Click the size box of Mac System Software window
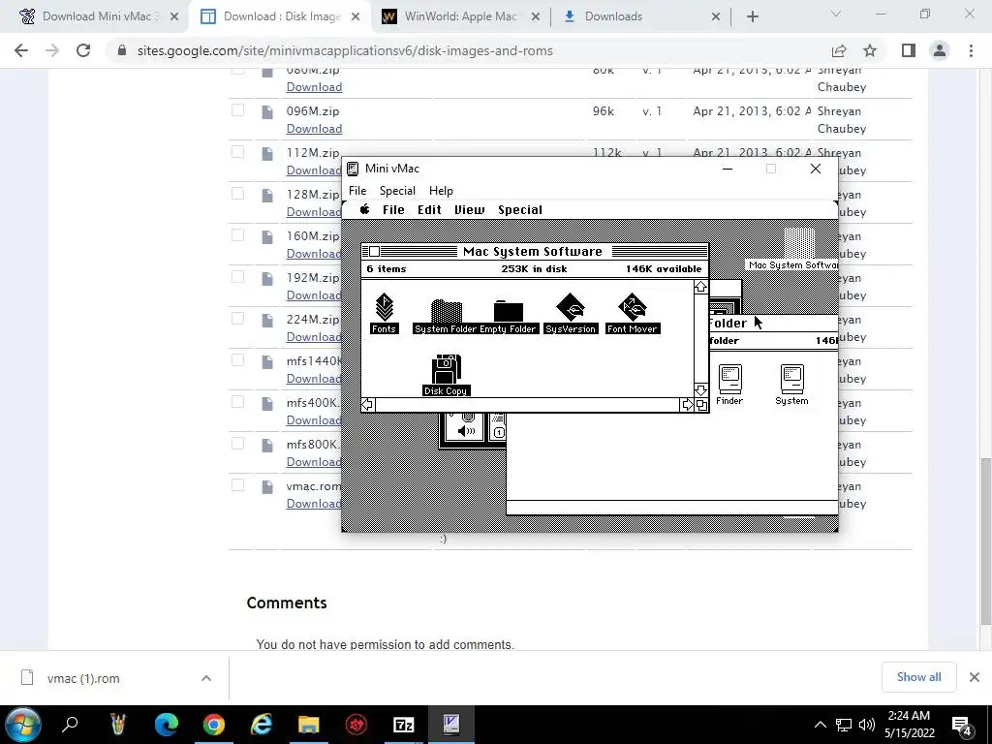Screen dimensions: 992x744 pos(701,405)
